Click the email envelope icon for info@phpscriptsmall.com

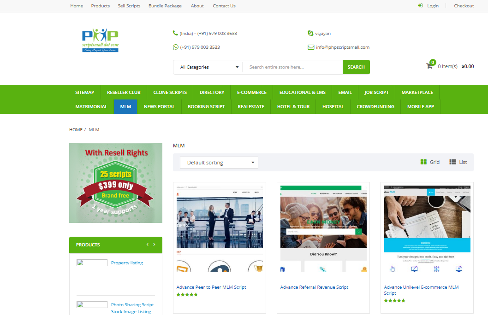pos(312,47)
